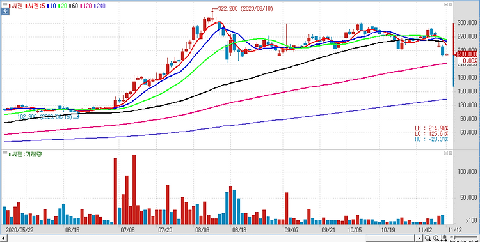The height and width of the screenshot is (242, 480).
Task: Select the 240-day moving average legend
Action: pos(99,6)
